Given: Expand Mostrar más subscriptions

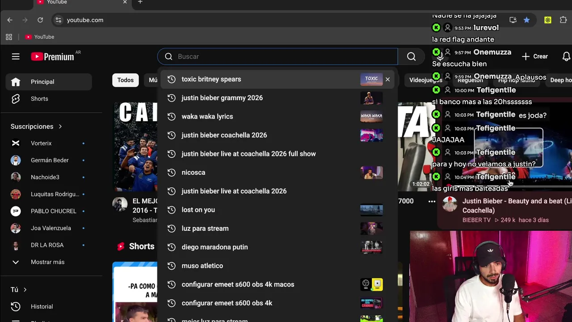Looking at the screenshot, I should coord(49,262).
